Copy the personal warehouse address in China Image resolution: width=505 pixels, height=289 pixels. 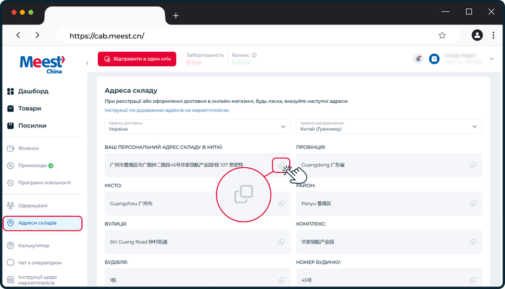point(281,165)
